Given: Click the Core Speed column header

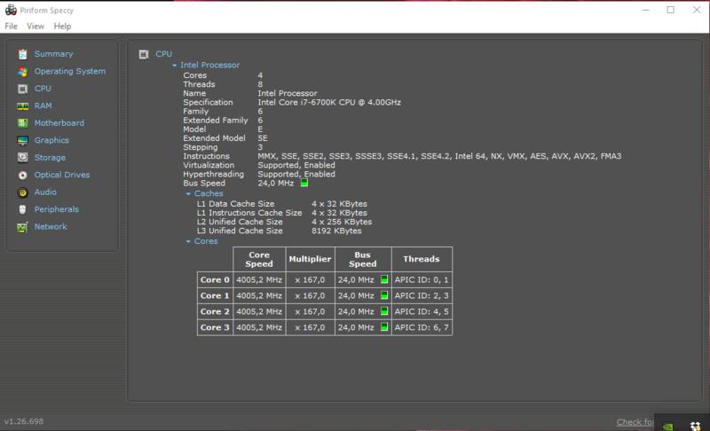Looking at the screenshot, I should click(259, 259).
